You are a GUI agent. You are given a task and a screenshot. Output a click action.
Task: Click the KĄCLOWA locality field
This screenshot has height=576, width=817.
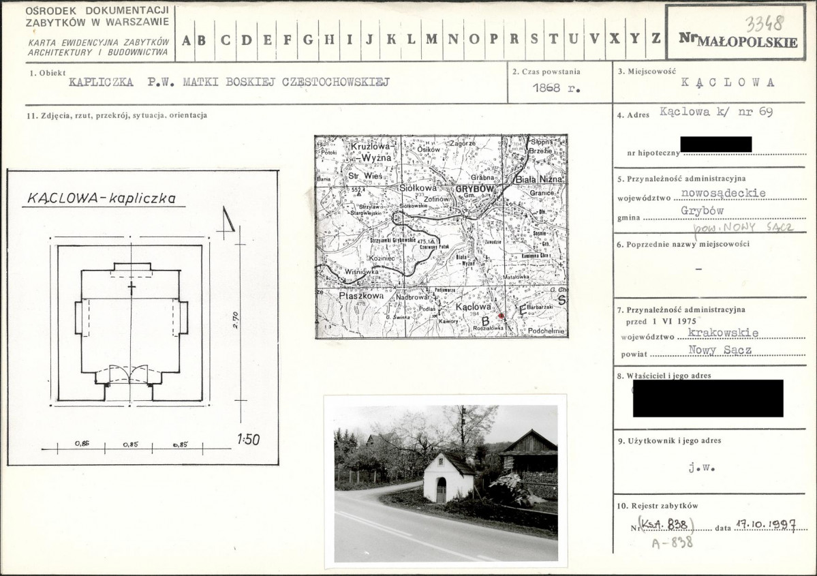(727, 82)
